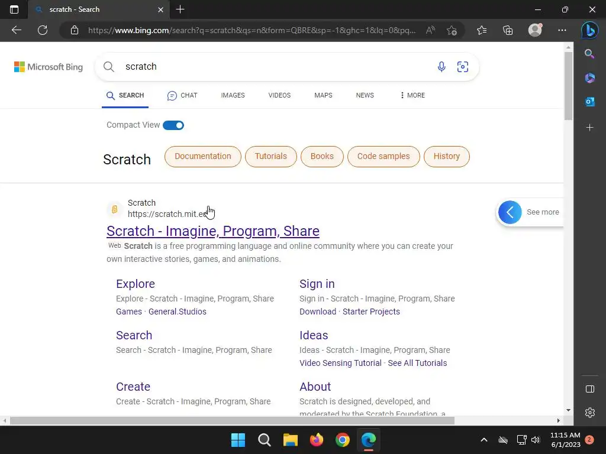Go to Microsoft Bing home logo
The height and width of the screenshot is (454, 606).
[49, 67]
